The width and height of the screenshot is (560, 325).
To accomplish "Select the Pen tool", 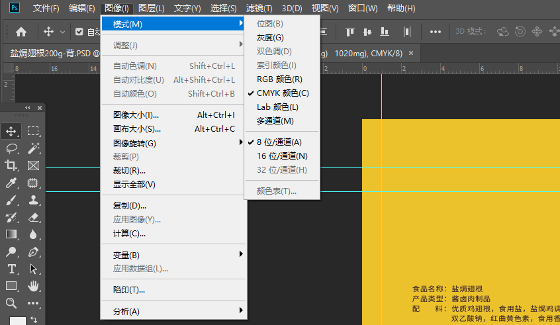I will click(33, 252).
